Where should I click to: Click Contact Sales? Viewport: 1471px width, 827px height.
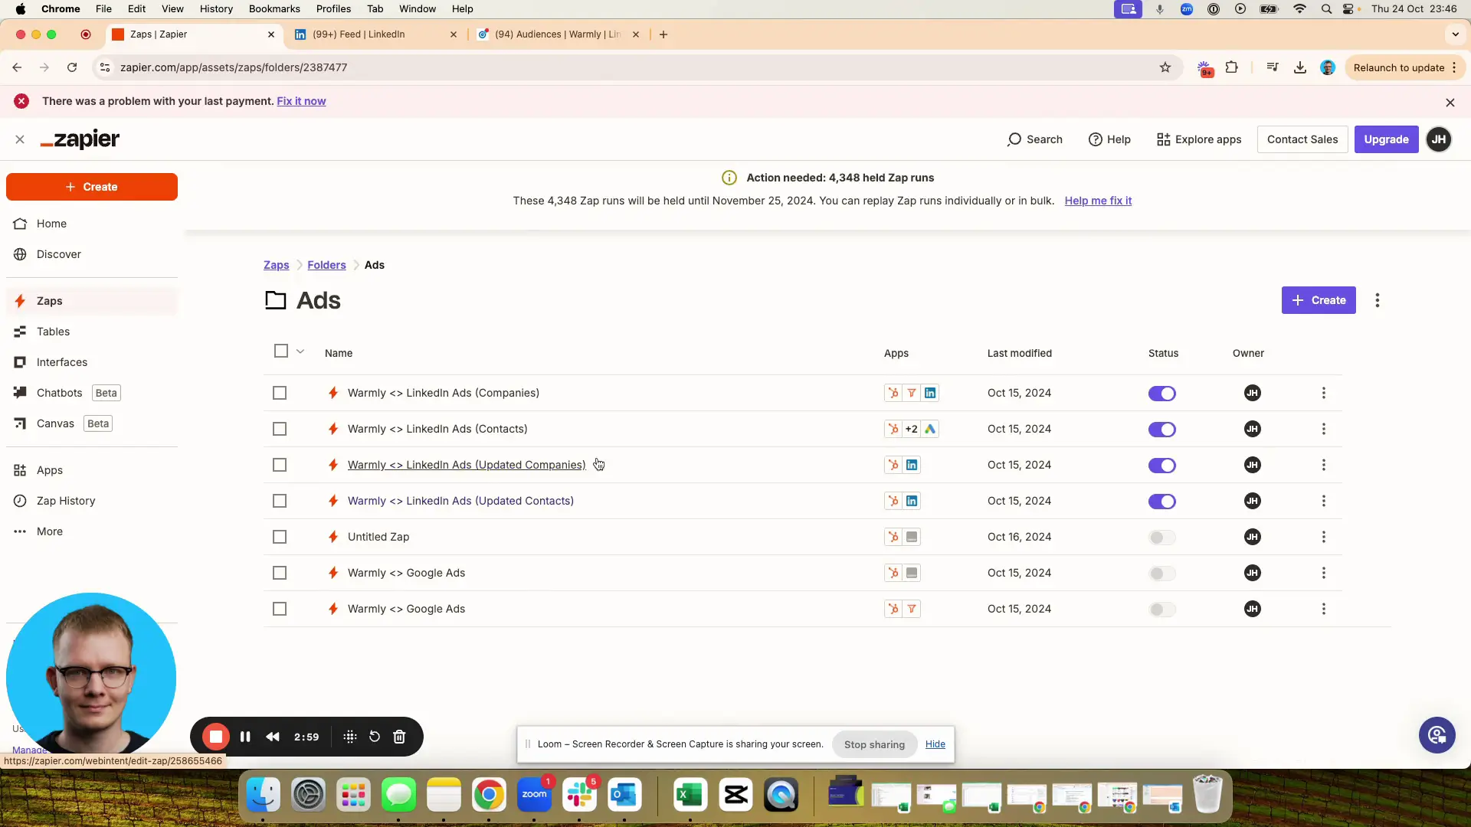(1302, 139)
